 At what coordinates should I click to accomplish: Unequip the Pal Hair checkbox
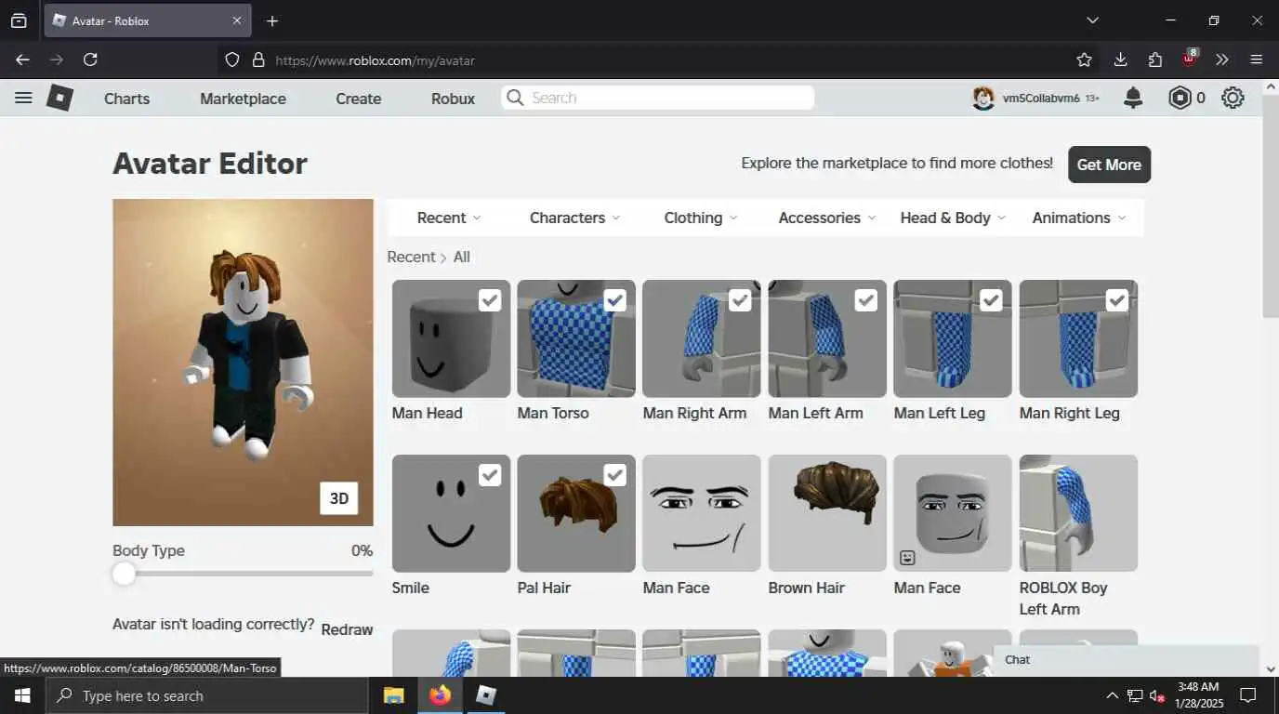tap(615, 475)
